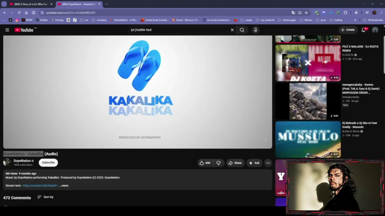385x216 pixels.
Task: Open a new browser tab
Action: (x=106, y=4)
